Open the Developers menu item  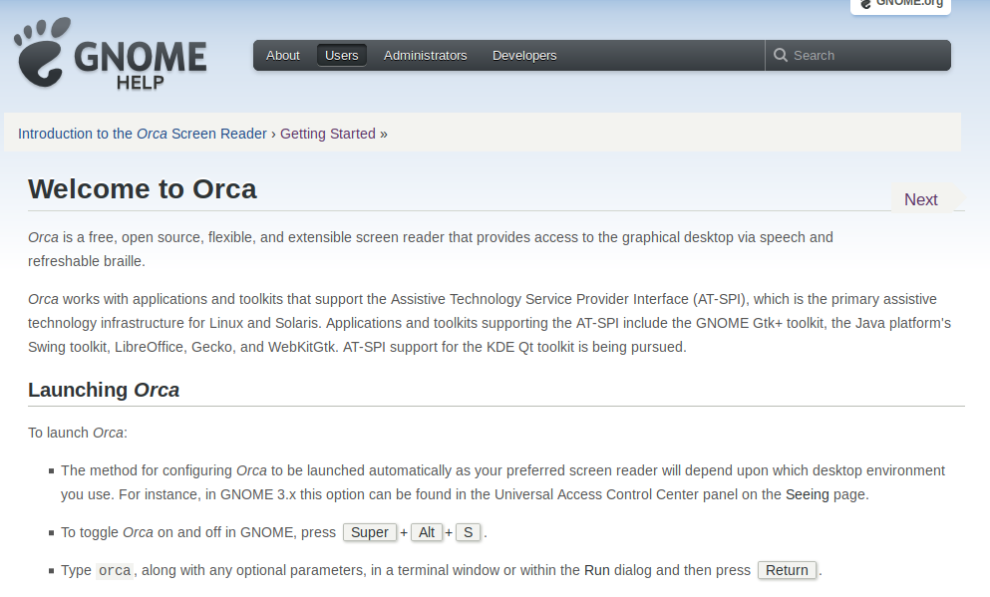[524, 56]
